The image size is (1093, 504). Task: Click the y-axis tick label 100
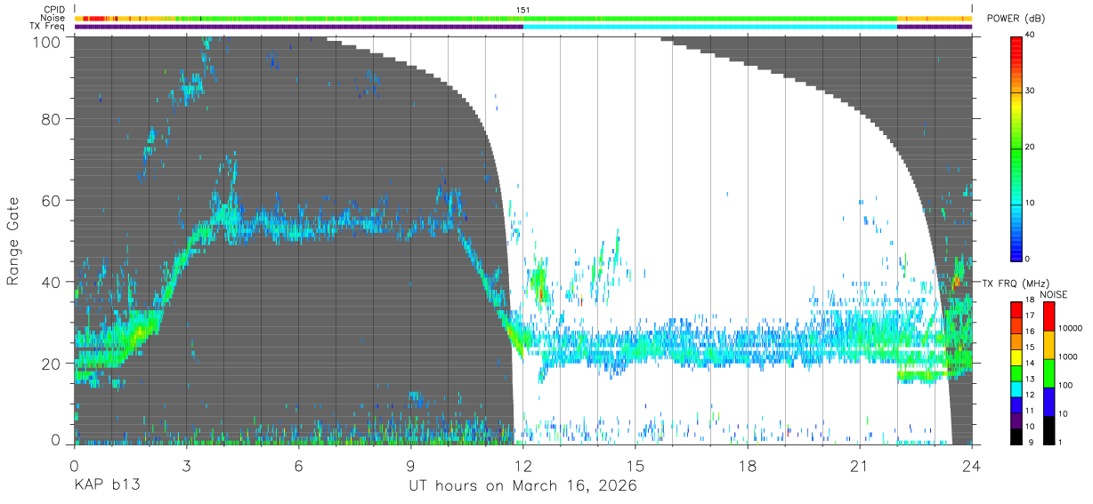tap(45, 41)
